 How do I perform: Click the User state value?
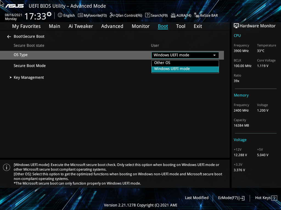155,46
